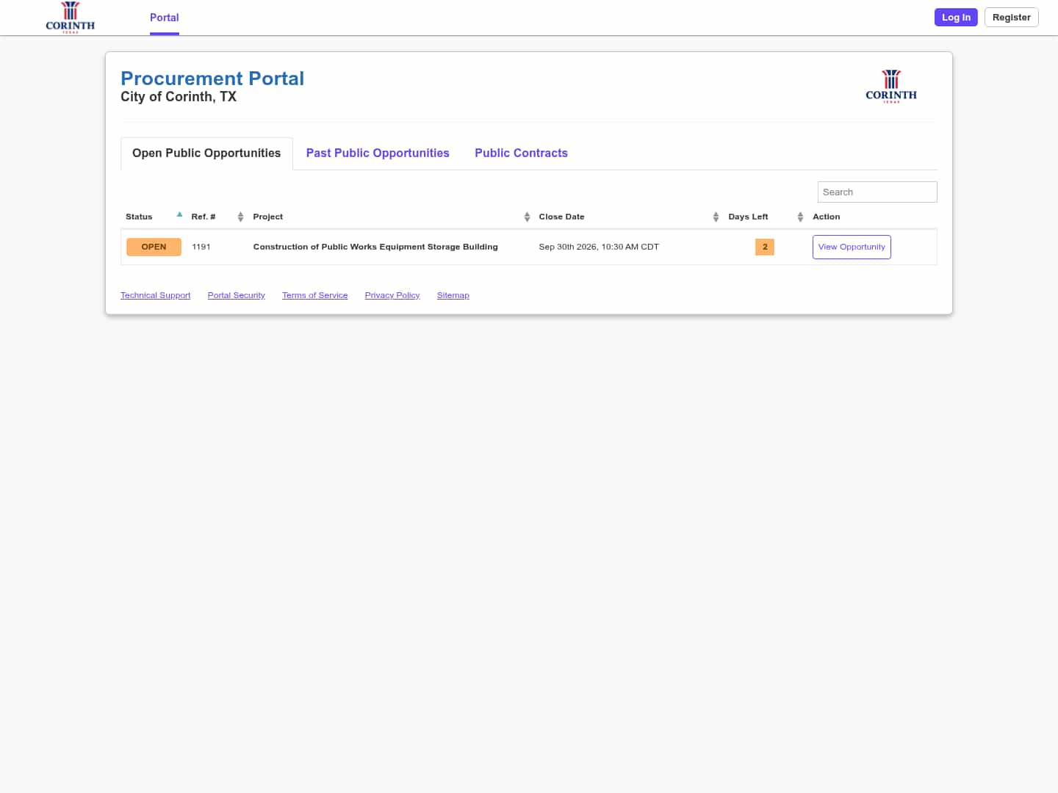Click the Corinth logo in top navigation bar
Screen dimensions: 1058x793
(70, 18)
